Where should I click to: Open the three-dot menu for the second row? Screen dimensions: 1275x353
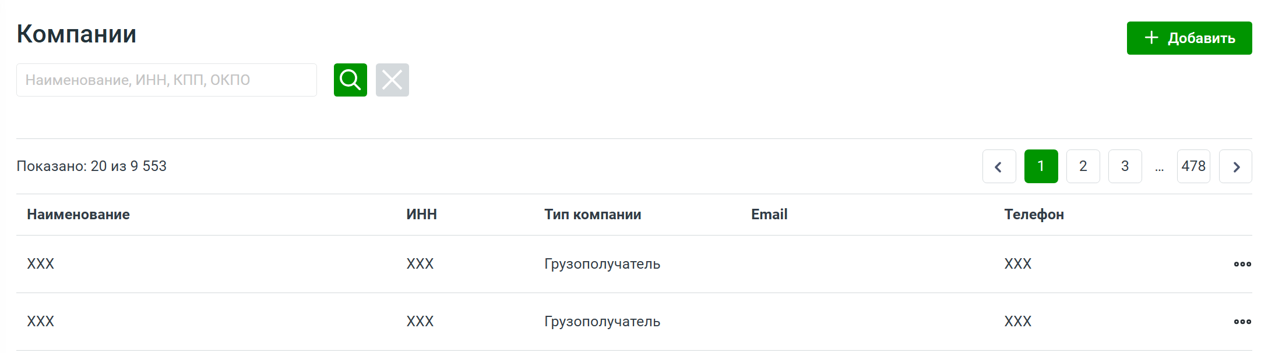(x=1242, y=322)
